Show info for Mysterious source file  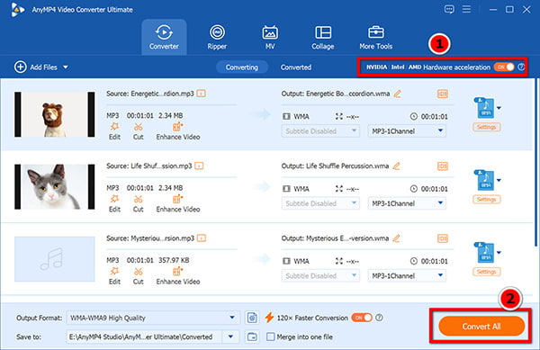point(202,238)
